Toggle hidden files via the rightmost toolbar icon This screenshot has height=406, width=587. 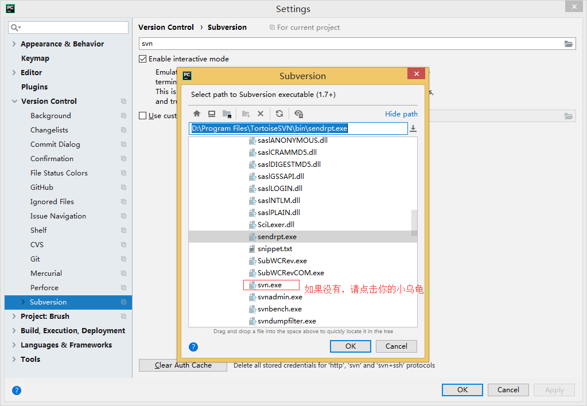[x=298, y=114]
